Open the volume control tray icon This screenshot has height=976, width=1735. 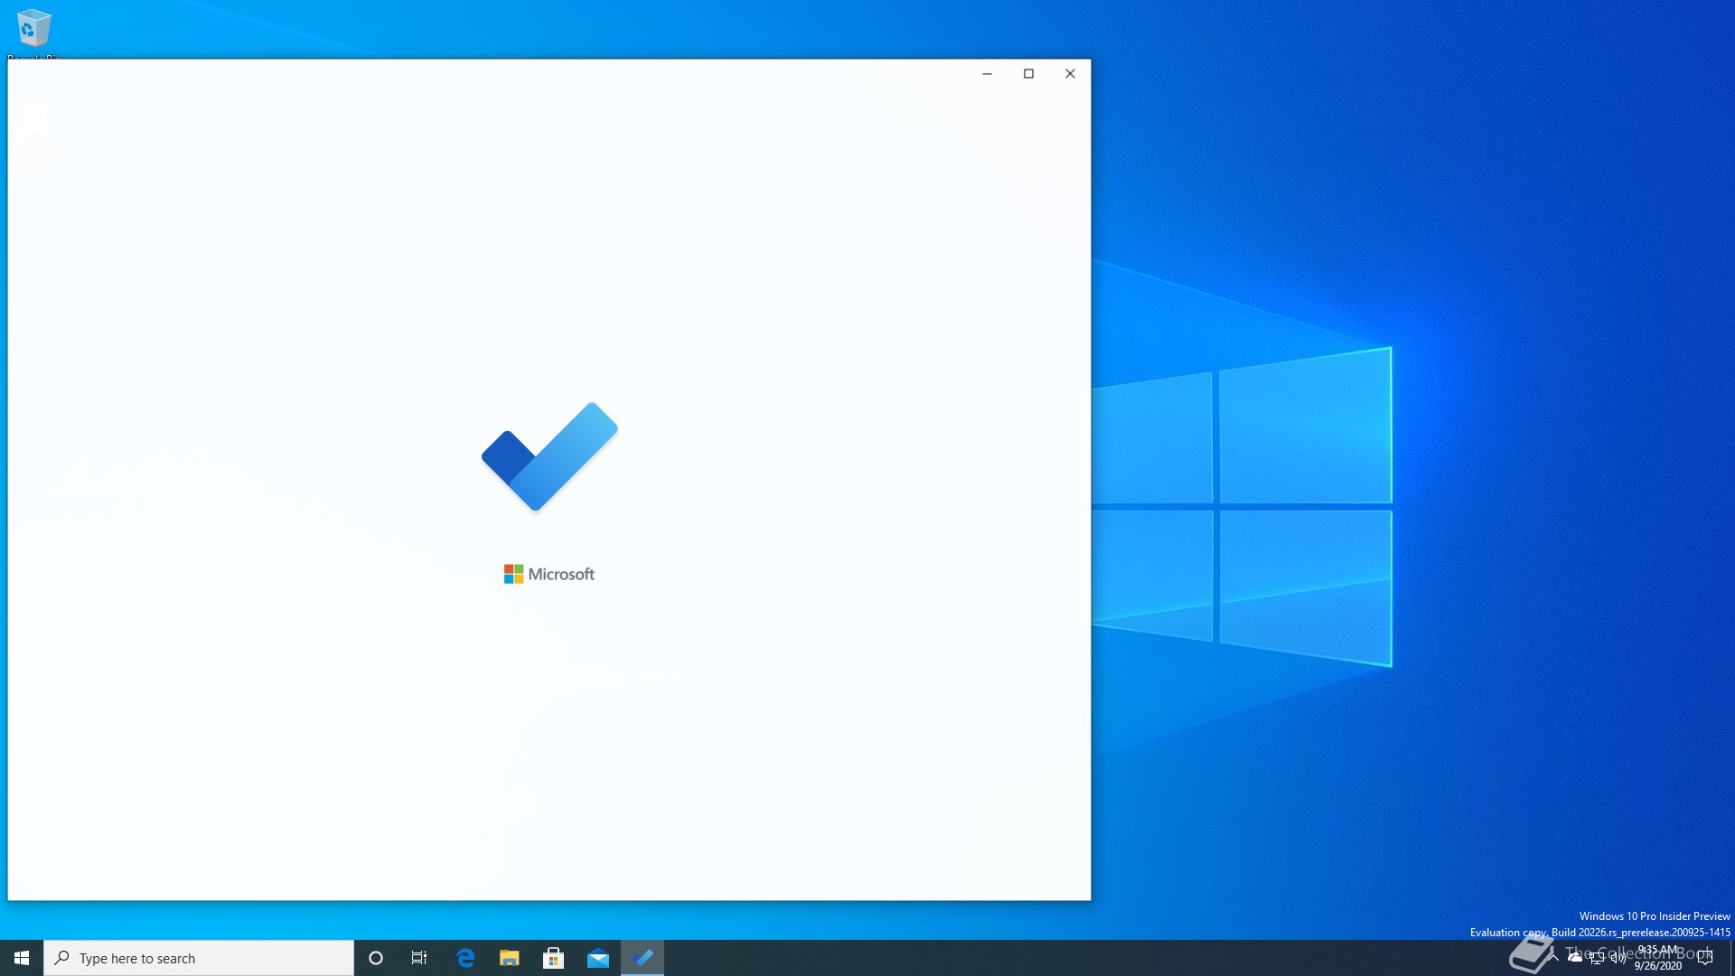[1618, 958]
